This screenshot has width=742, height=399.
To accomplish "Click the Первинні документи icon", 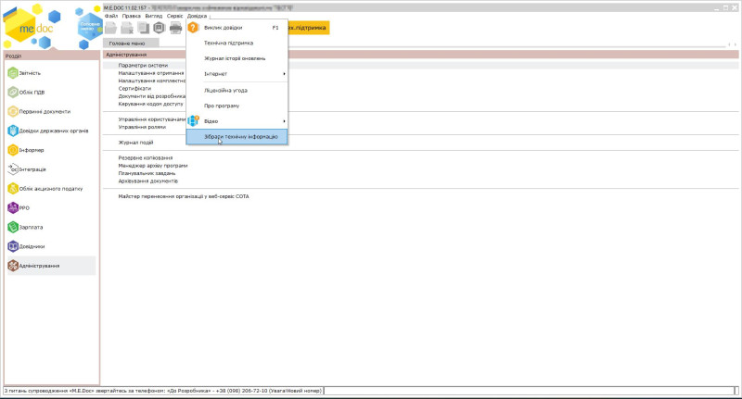I will tap(13, 111).
